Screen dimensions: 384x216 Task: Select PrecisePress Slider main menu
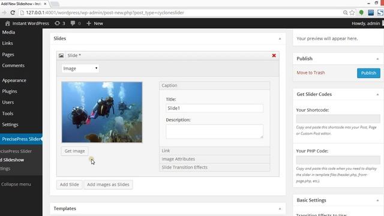pos(21,139)
